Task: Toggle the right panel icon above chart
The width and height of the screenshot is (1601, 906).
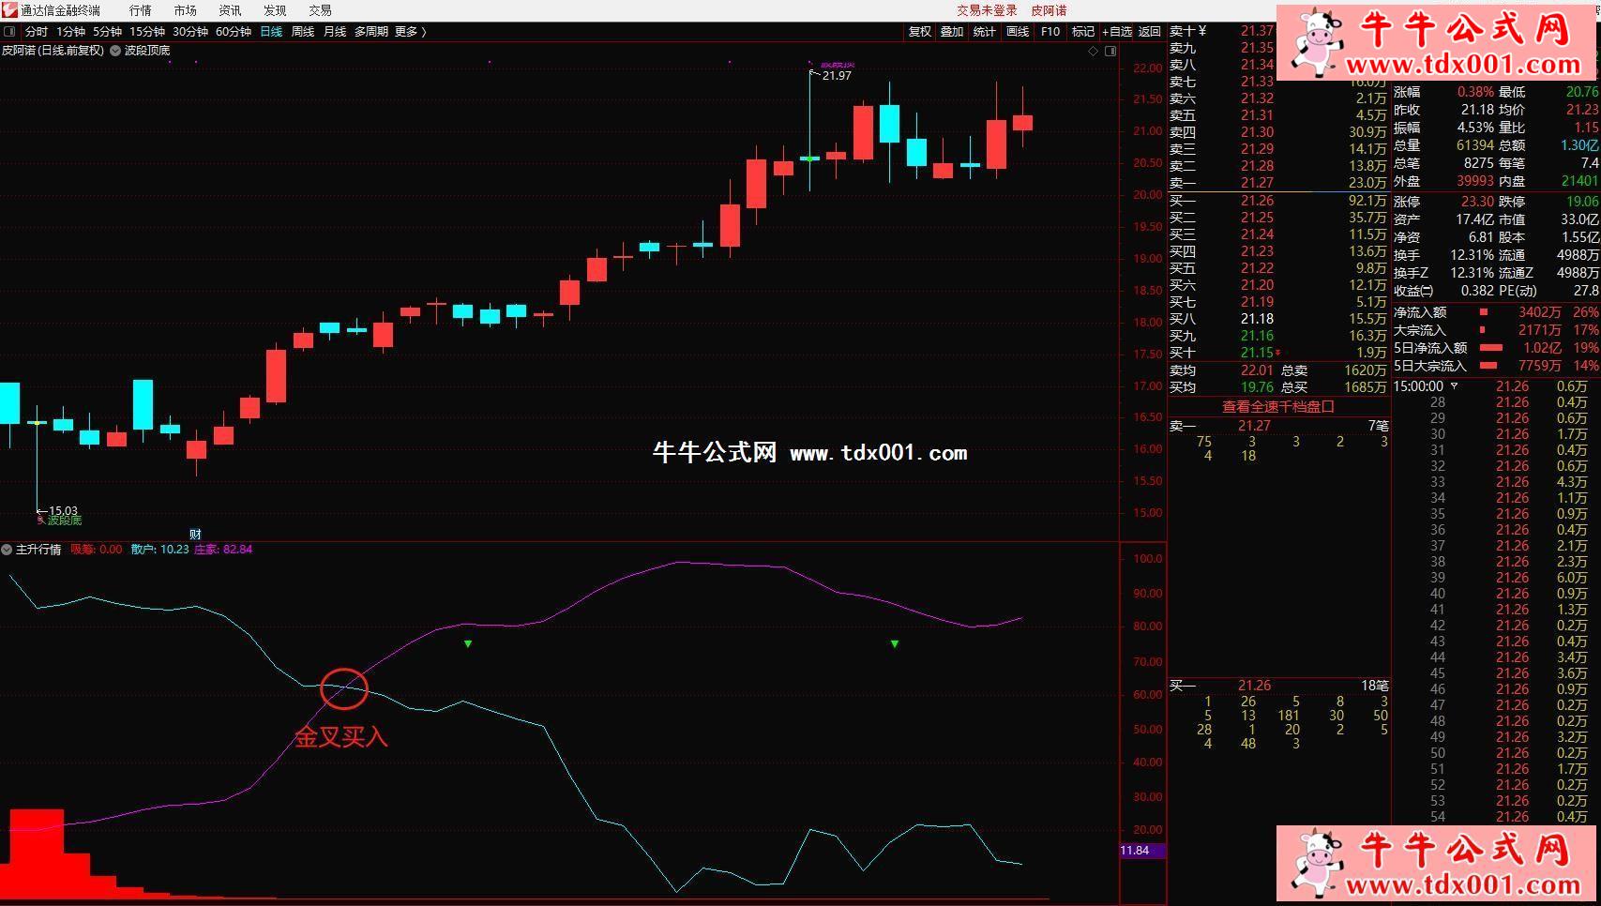Action: click(1110, 52)
